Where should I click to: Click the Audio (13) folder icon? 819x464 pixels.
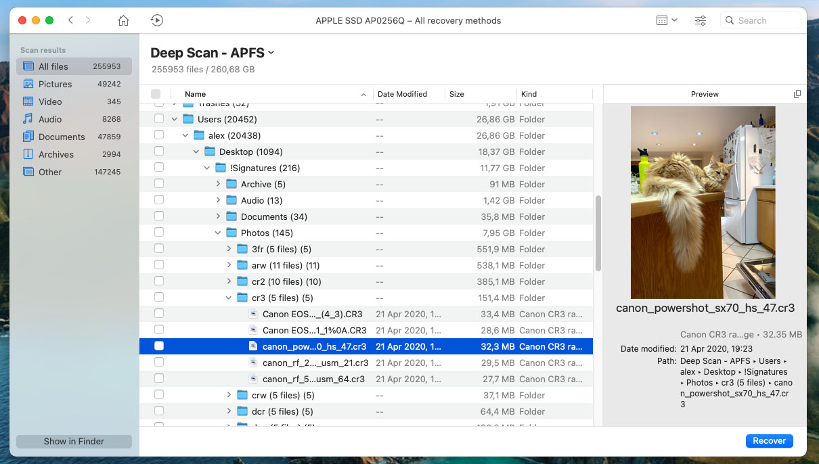(x=231, y=200)
